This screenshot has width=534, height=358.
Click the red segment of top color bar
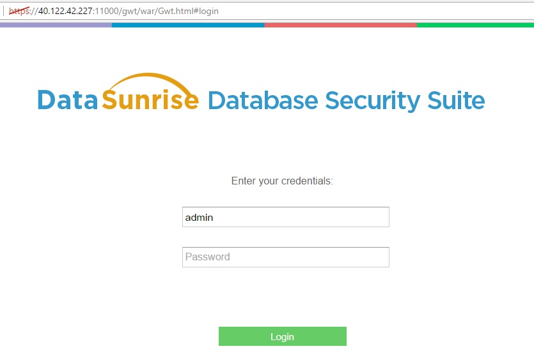point(340,25)
